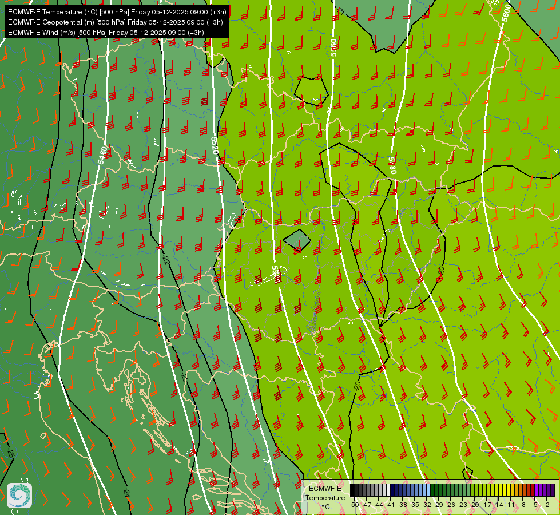Screen dimensions: 560x515
Task: Click the black swatch above -50 in legend
Action: tap(352, 490)
